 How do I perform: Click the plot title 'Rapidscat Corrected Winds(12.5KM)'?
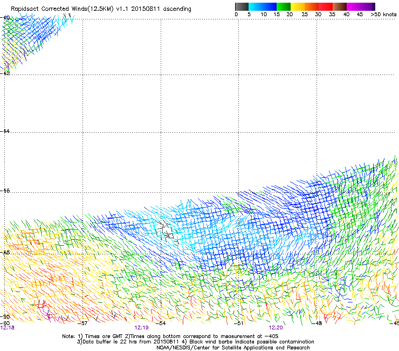pyautogui.click(x=62, y=9)
